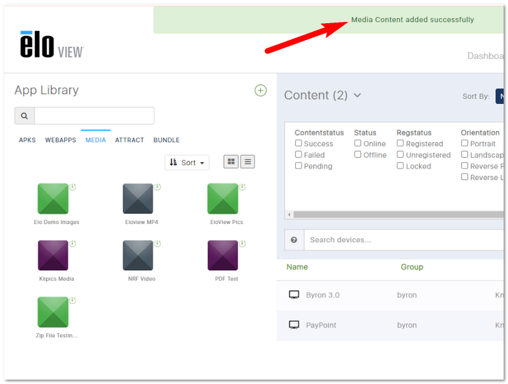The height and width of the screenshot is (384, 508).
Task: Click the Media Content added successfully banner
Action: click(328, 20)
